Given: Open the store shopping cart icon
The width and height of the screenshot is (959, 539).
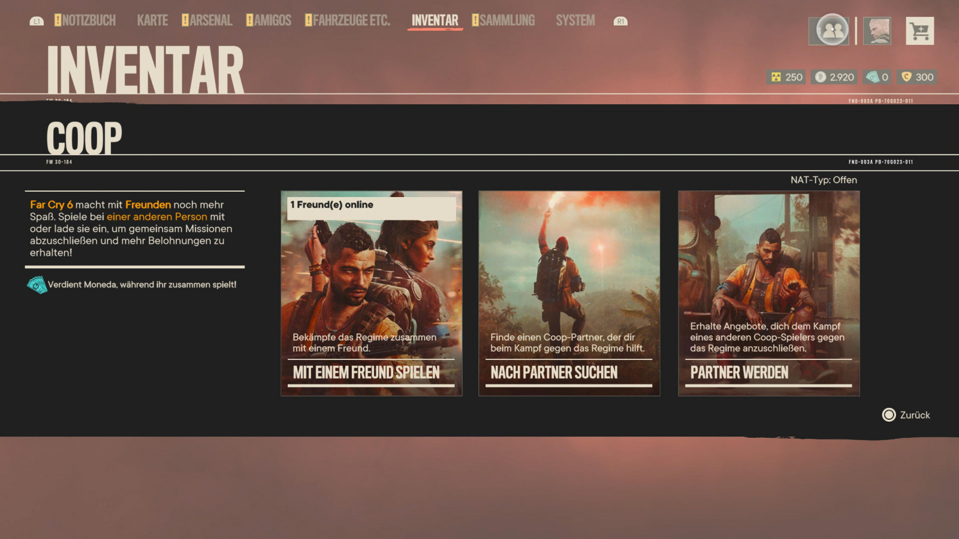Looking at the screenshot, I should (x=919, y=31).
